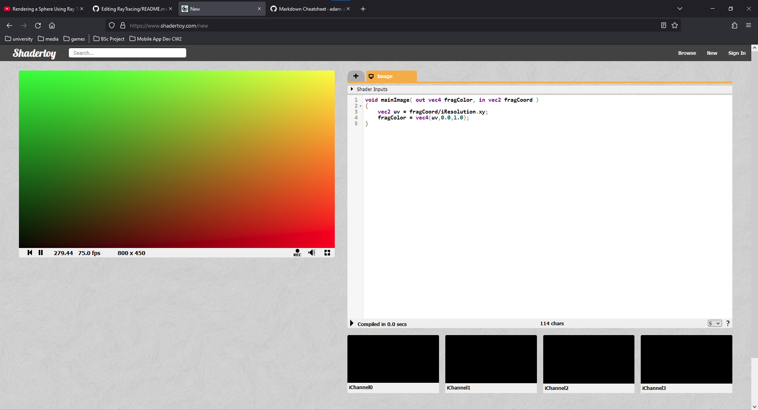This screenshot has height=410, width=758.
Task: Open the Sign In page
Action: pos(736,53)
